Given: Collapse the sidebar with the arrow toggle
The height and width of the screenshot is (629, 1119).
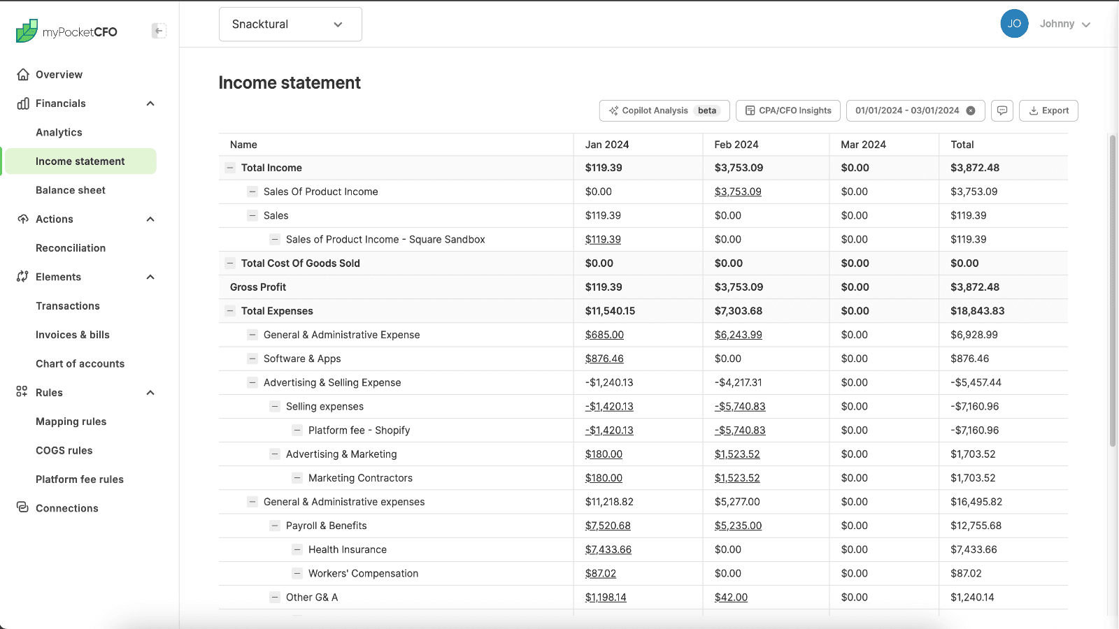Looking at the screenshot, I should pyautogui.click(x=159, y=31).
